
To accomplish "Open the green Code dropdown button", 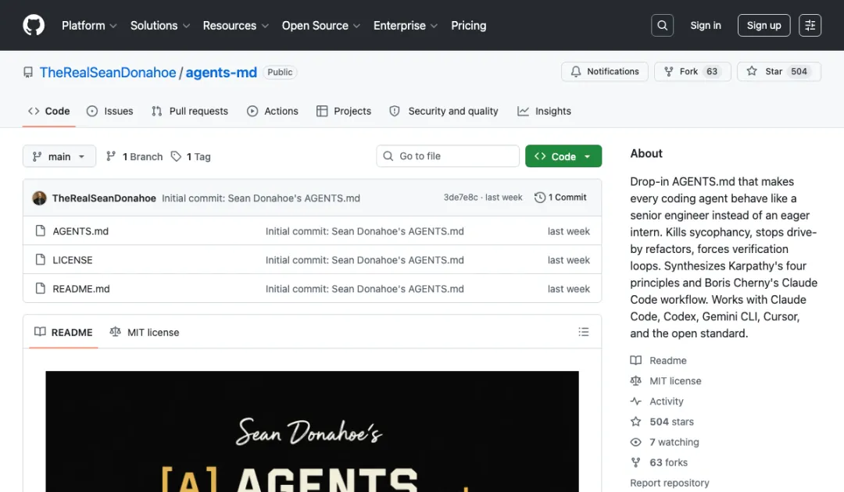I will point(563,156).
